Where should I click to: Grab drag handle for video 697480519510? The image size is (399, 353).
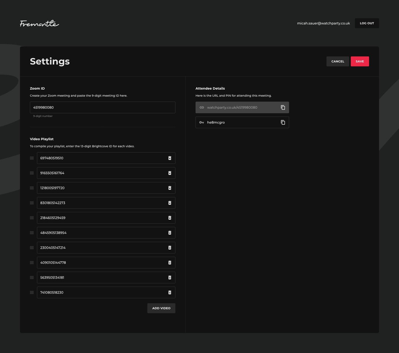click(x=32, y=158)
